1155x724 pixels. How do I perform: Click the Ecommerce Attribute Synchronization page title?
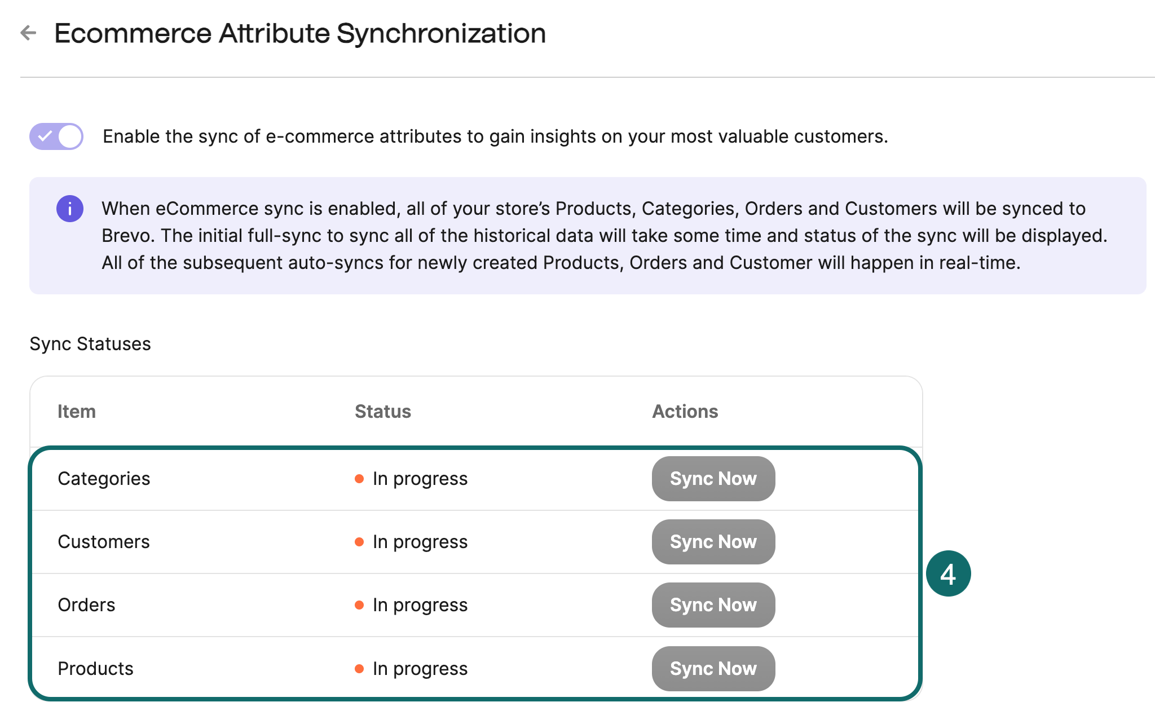click(x=300, y=33)
